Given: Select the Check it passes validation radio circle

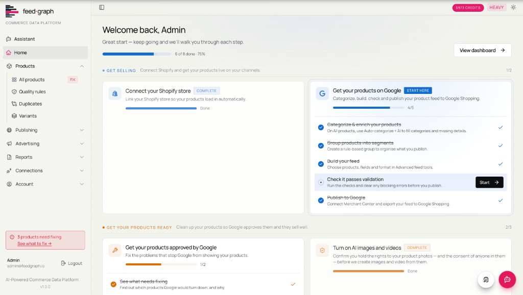Looking at the screenshot, I should point(321,182).
